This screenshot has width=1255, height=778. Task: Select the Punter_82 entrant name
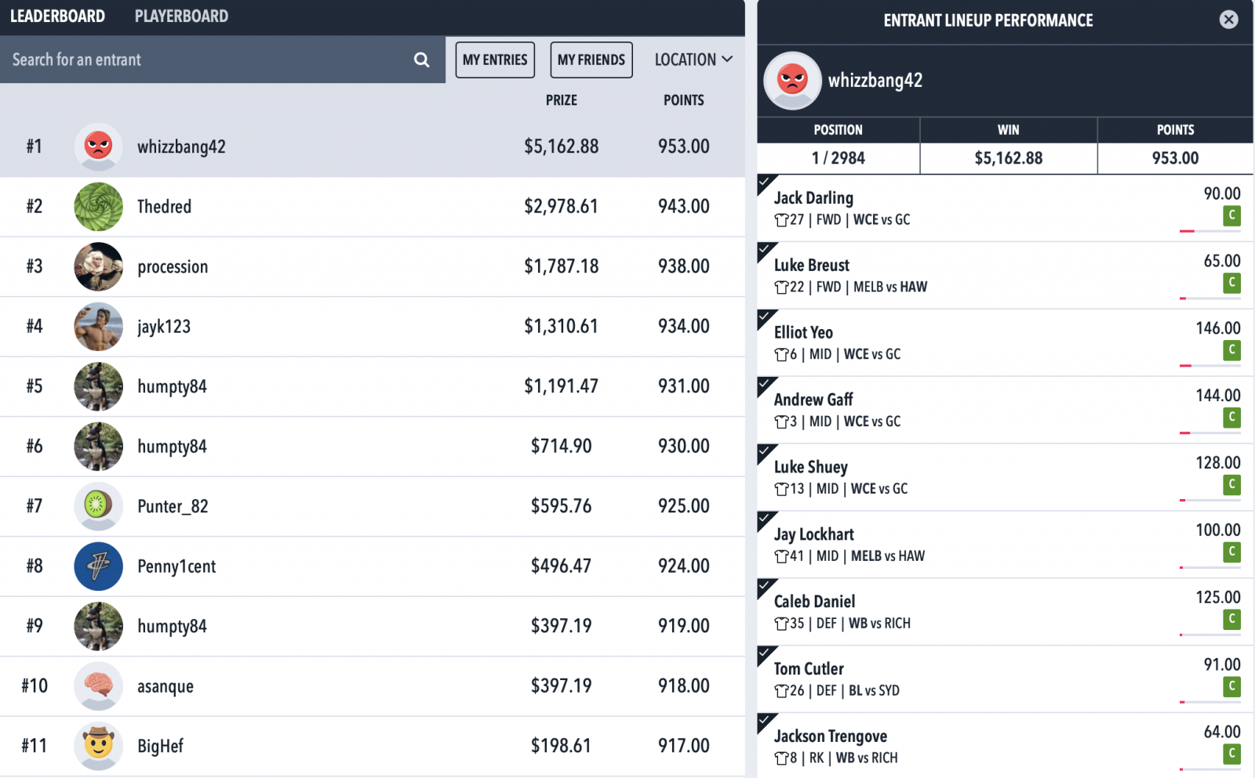point(173,506)
